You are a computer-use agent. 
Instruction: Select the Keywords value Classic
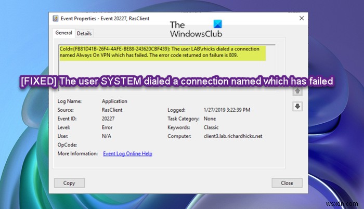tap(211, 127)
